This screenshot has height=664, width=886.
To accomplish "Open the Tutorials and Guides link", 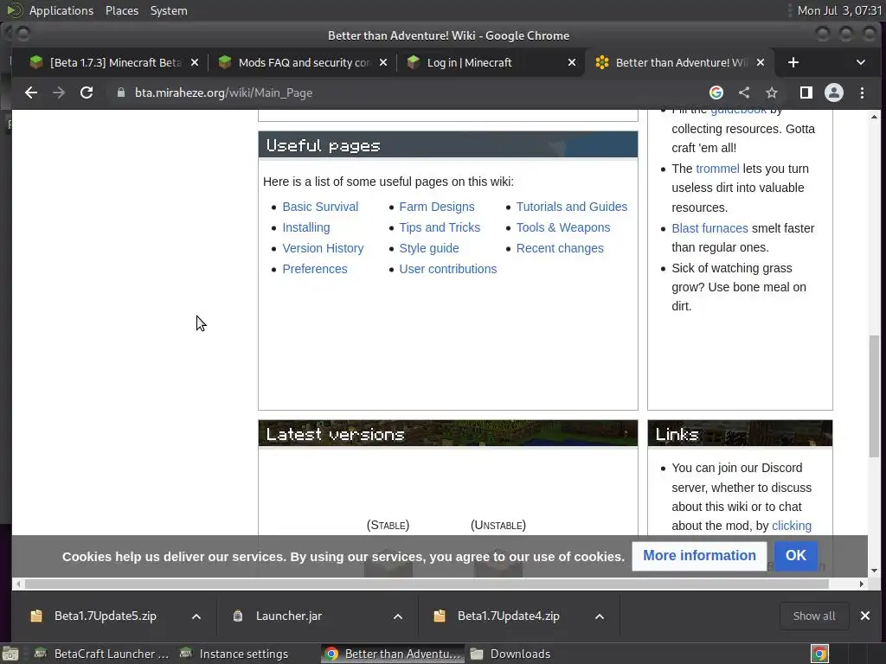I will [572, 207].
